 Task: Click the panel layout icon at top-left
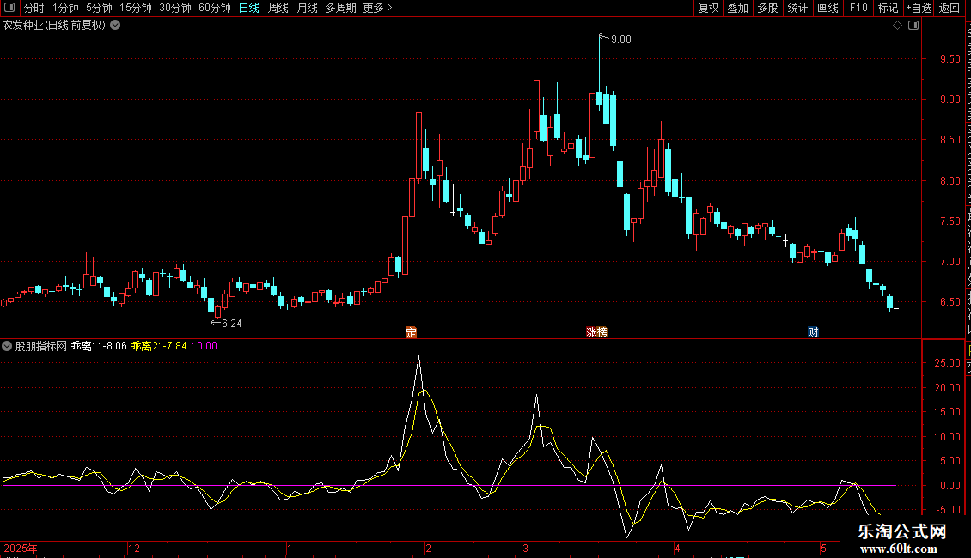click(x=9, y=8)
